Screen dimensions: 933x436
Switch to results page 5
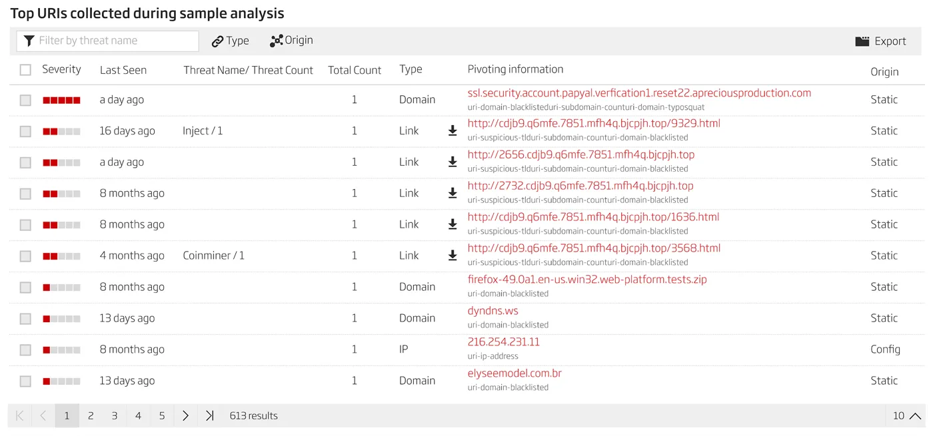[162, 416]
